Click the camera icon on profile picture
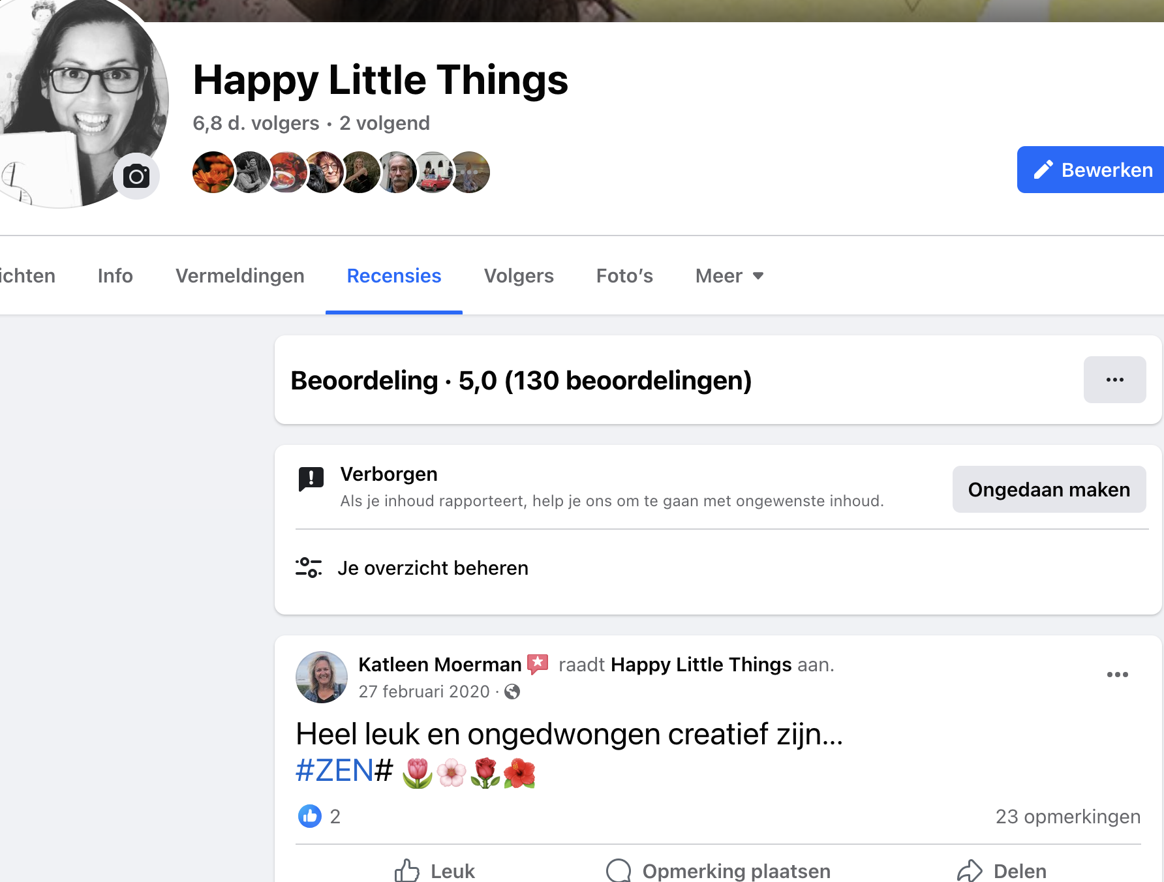The width and height of the screenshot is (1164, 882). pyautogui.click(x=136, y=176)
